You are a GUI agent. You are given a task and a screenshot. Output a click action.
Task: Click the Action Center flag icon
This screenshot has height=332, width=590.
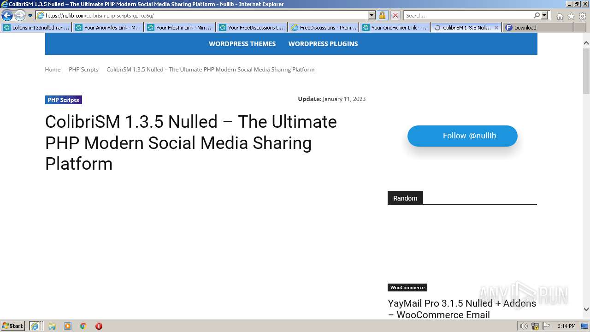click(546, 326)
